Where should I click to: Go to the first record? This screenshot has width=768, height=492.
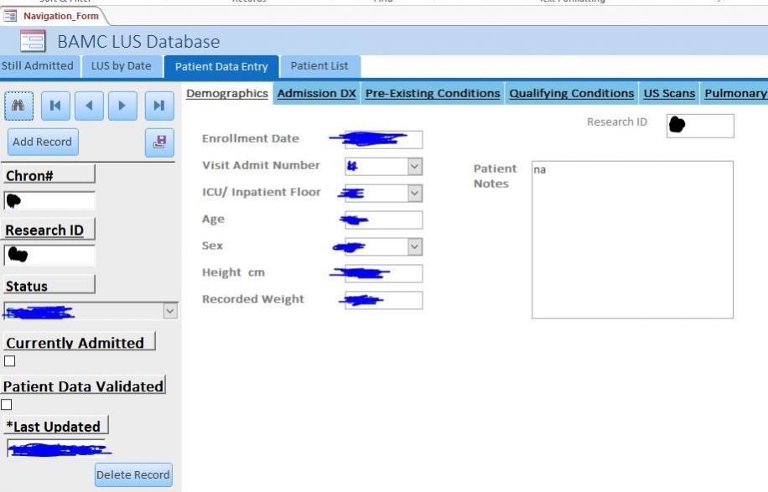[55, 106]
